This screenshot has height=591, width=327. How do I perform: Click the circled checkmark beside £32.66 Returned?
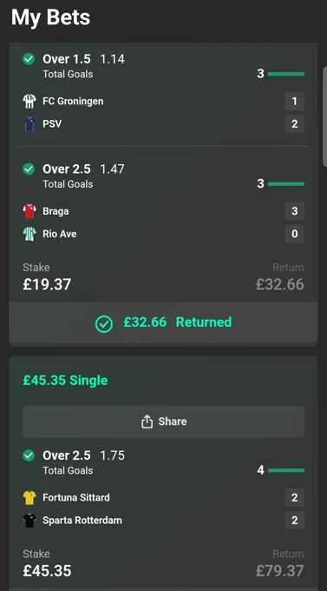(104, 324)
